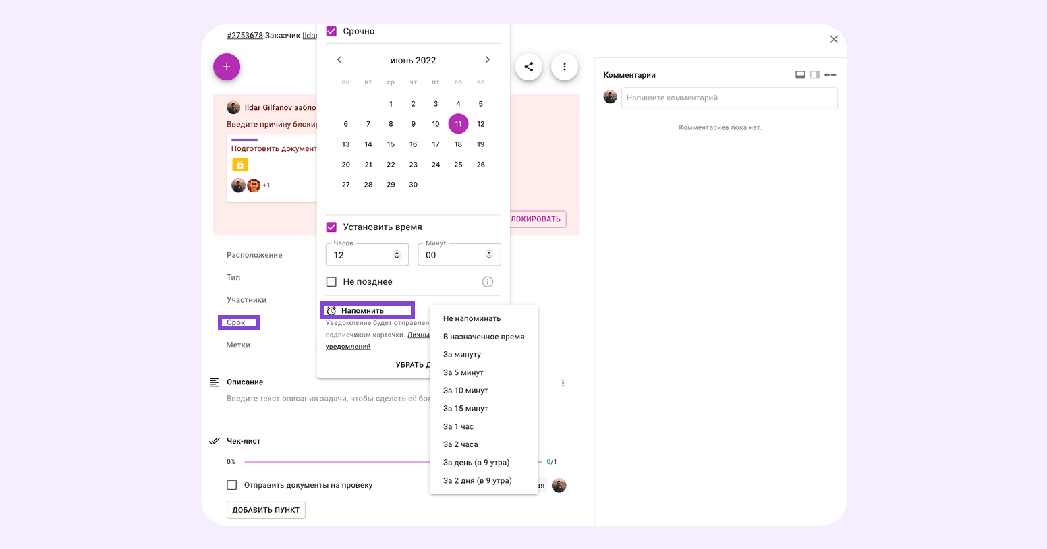
Task: Open description options three-dots icon
Action: [x=563, y=383]
